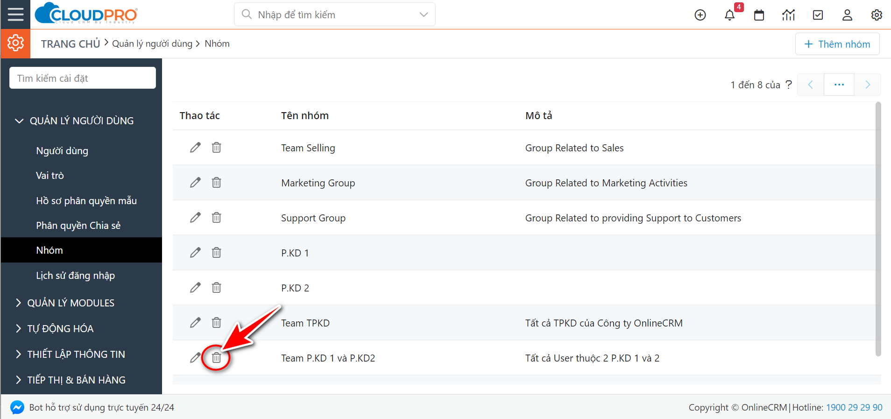The image size is (891, 419).
Task: Click the Tên nhóm column header
Action: point(305,116)
